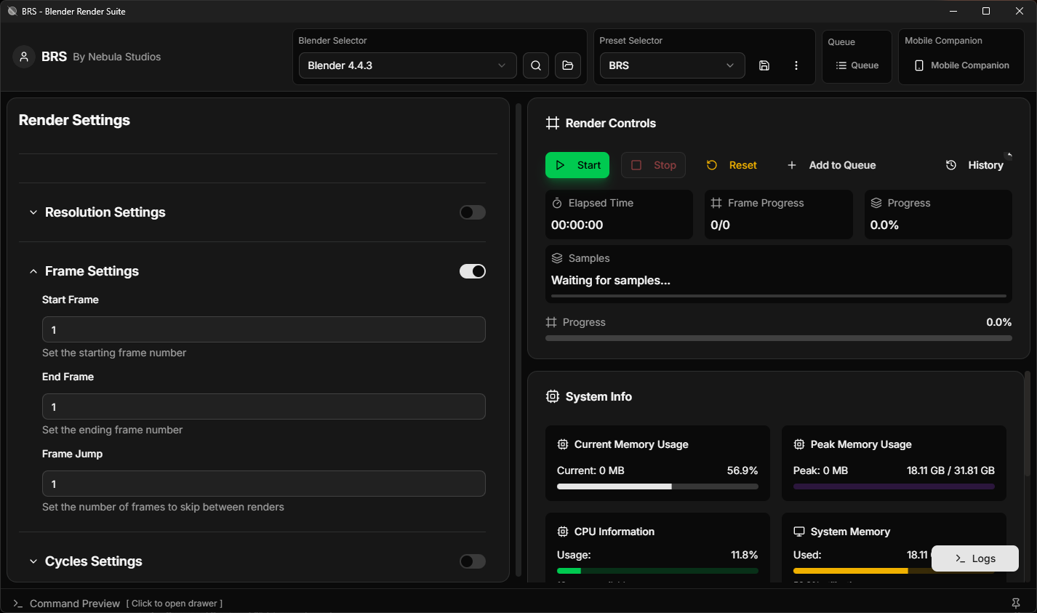
Task: Click the overall Progress bar at 0.0%
Action: [779, 338]
